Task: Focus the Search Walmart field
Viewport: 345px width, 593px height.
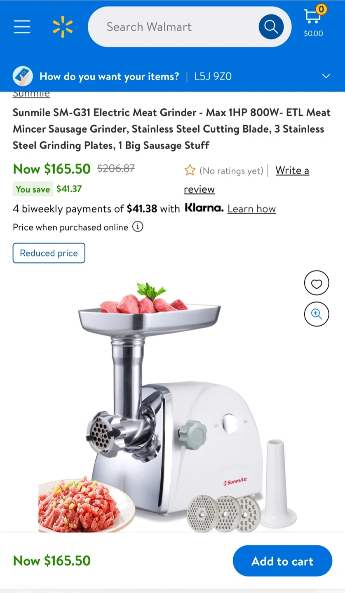Action: (x=173, y=27)
